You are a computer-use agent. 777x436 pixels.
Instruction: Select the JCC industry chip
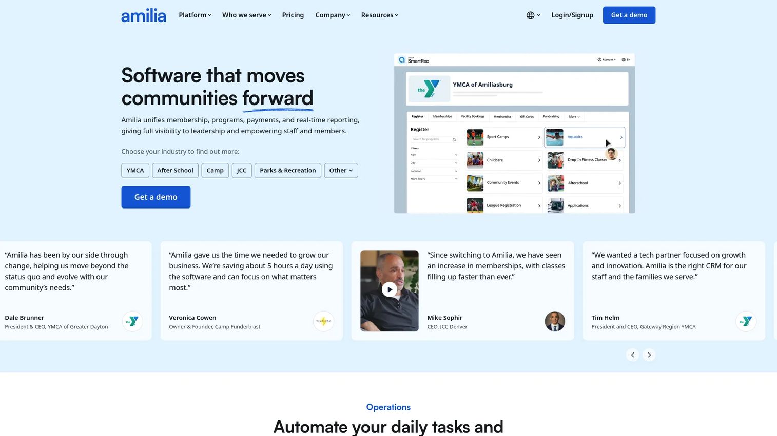tap(242, 171)
